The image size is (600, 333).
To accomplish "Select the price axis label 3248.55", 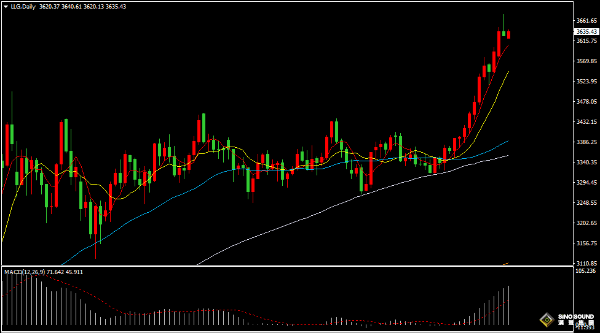I will click(586, 203).
